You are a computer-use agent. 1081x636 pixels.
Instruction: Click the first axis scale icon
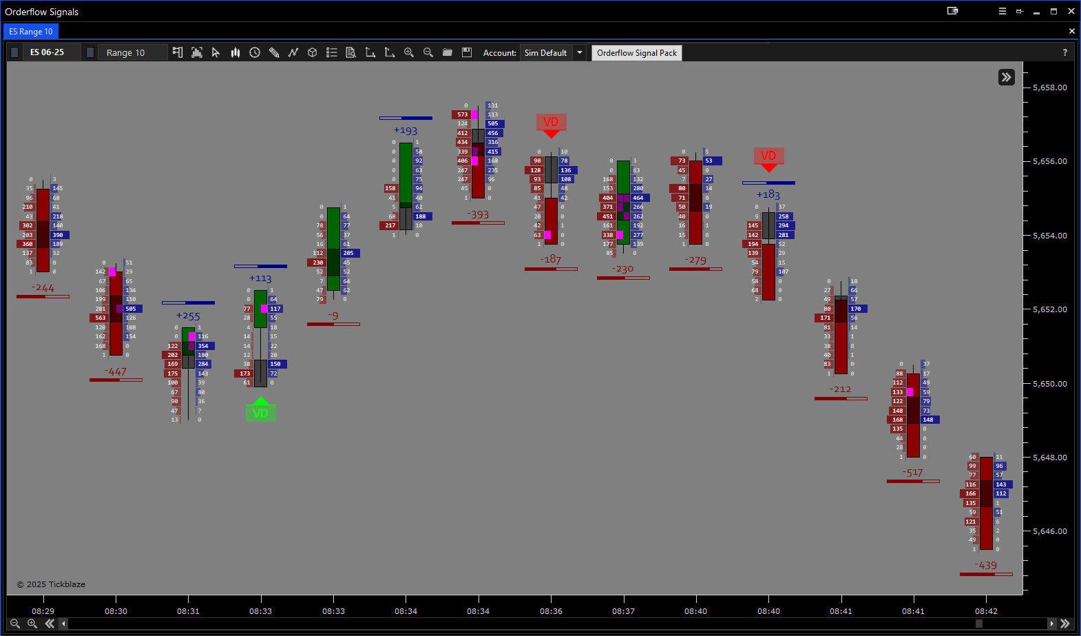(x=370, y=52)
